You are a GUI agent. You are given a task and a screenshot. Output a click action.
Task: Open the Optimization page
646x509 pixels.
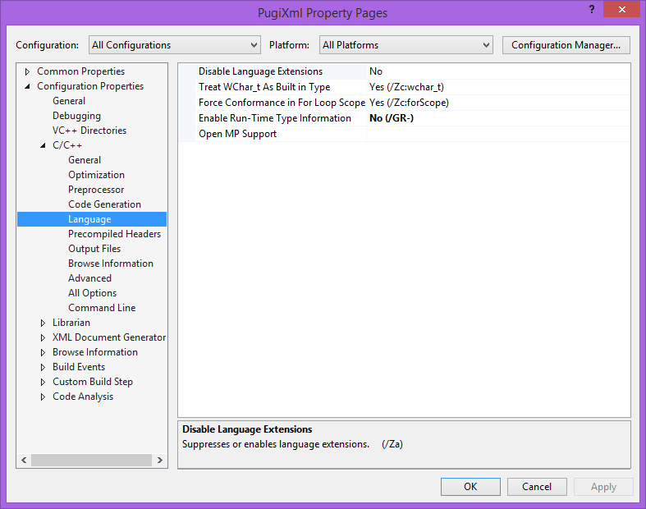[96, 175]
